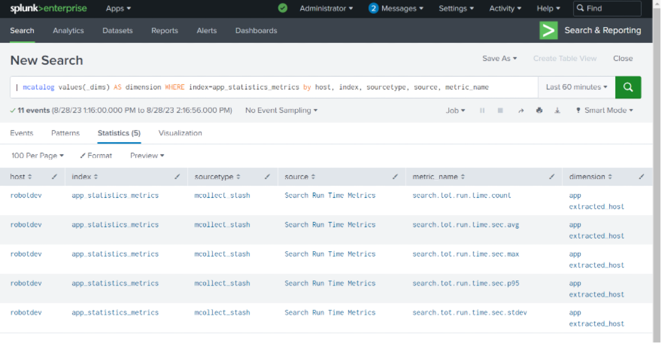Click the export download icon
The height and width of the screenshot is (344, 661).
tap(557, 110)
